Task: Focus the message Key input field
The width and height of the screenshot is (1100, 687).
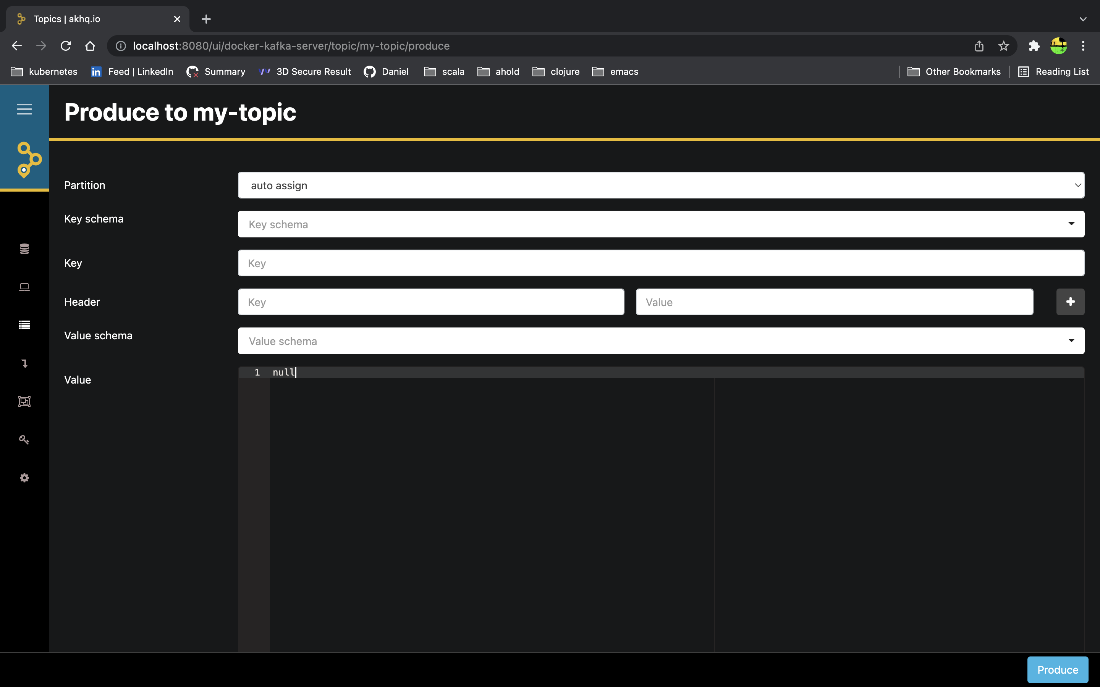Action: [x=660, y=263]
